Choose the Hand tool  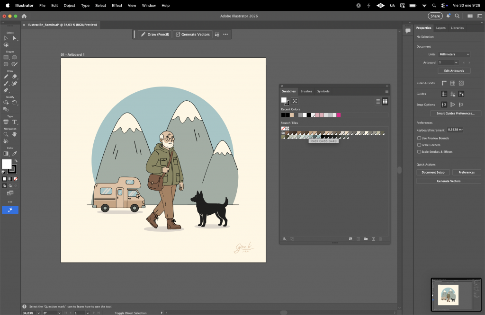point(14,134)
